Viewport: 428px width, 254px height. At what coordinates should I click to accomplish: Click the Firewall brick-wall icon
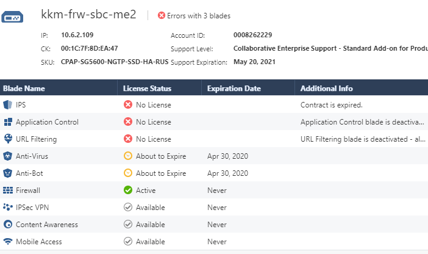[x=8, y=191]
